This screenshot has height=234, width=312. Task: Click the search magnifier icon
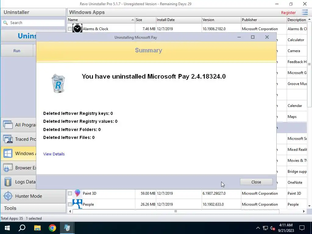(x=5, y=23)
